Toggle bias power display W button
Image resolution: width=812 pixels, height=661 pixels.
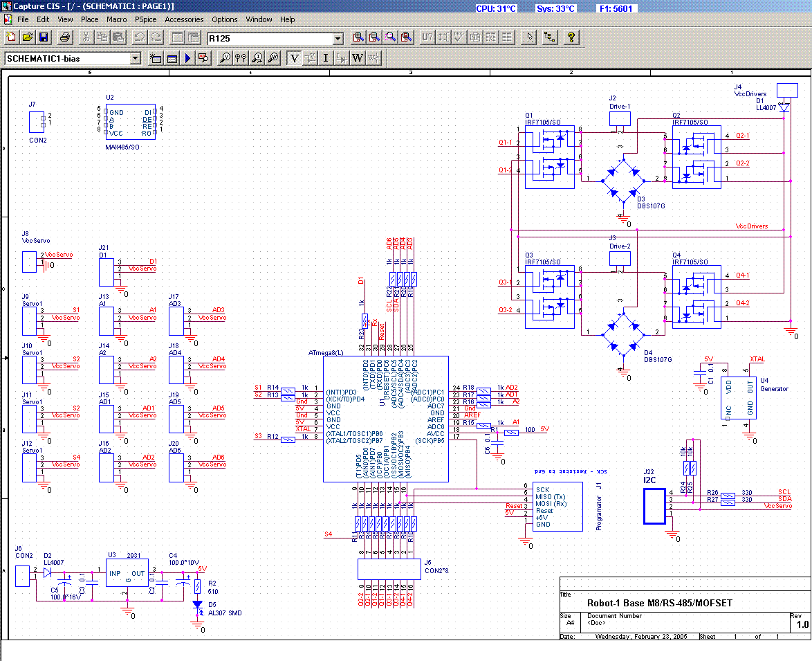(358, 59)
